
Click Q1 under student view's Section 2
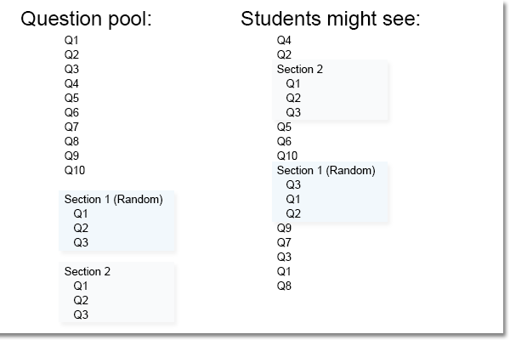click(x=293, y=83)
